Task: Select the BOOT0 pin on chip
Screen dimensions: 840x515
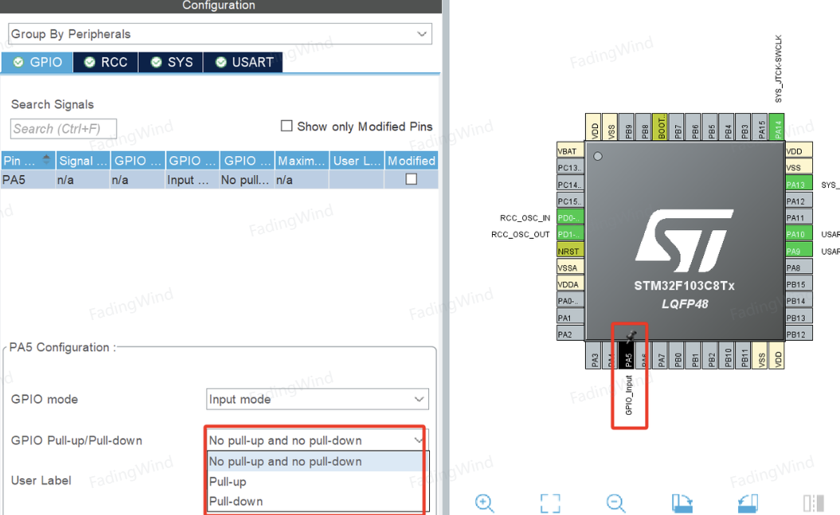Action: 660,127
